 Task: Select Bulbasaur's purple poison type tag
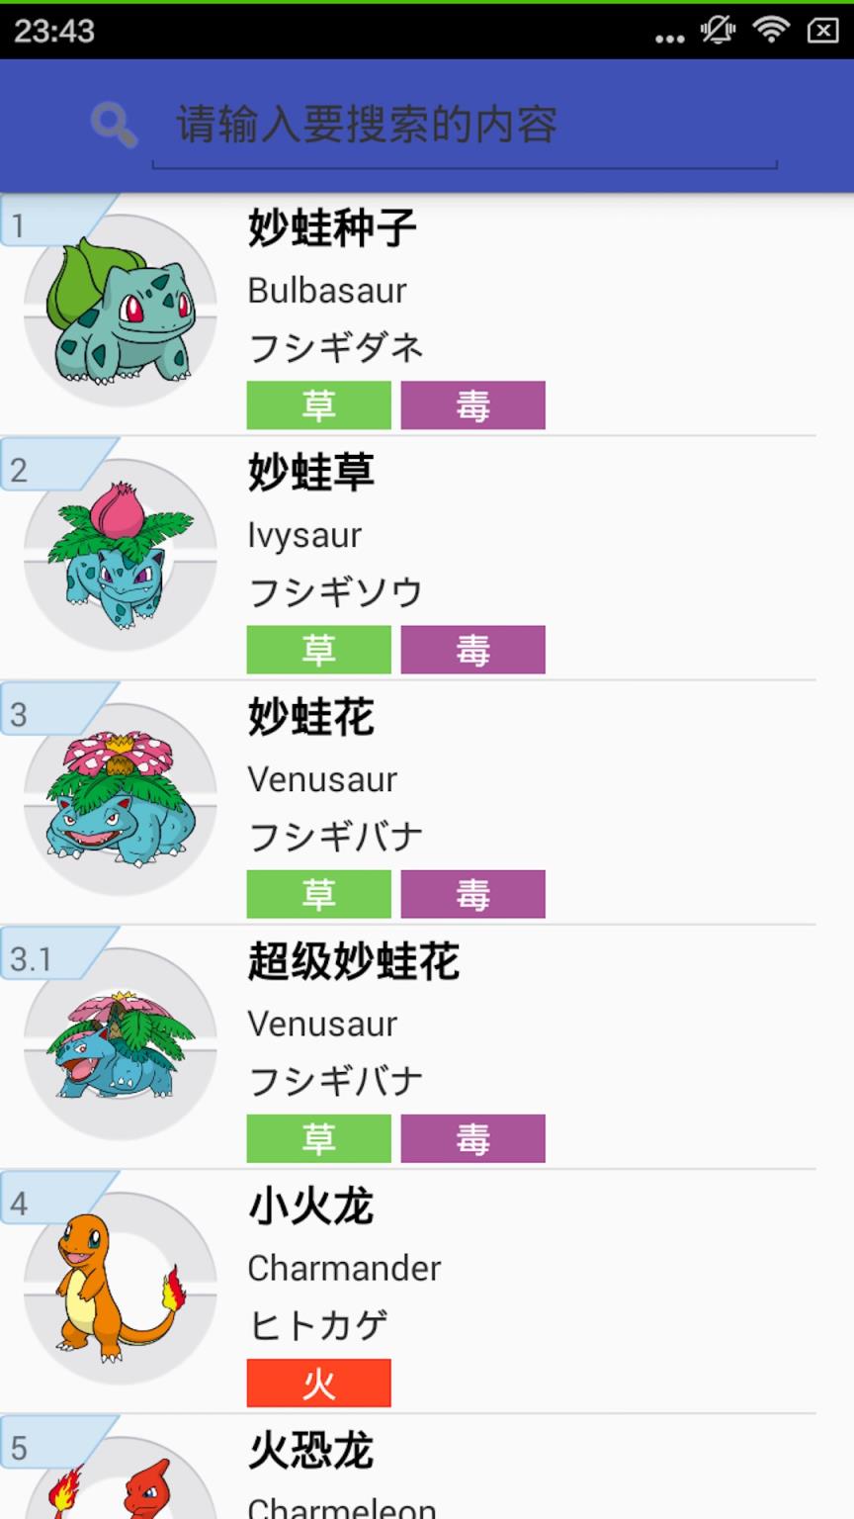pos(472,405)
